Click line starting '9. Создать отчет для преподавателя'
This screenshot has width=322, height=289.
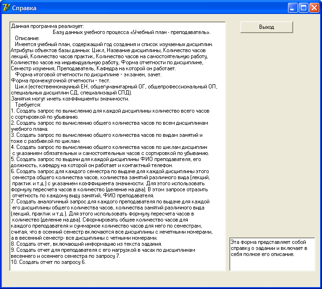(x=103, y=250)
